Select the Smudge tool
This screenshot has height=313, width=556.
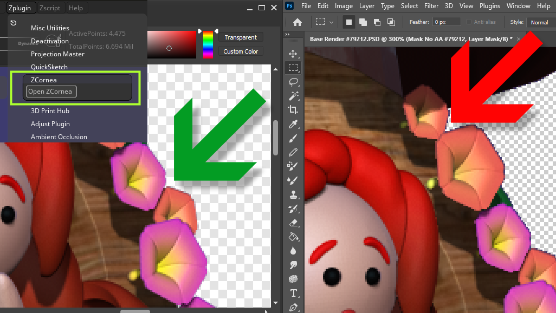(x=293, y=265)
